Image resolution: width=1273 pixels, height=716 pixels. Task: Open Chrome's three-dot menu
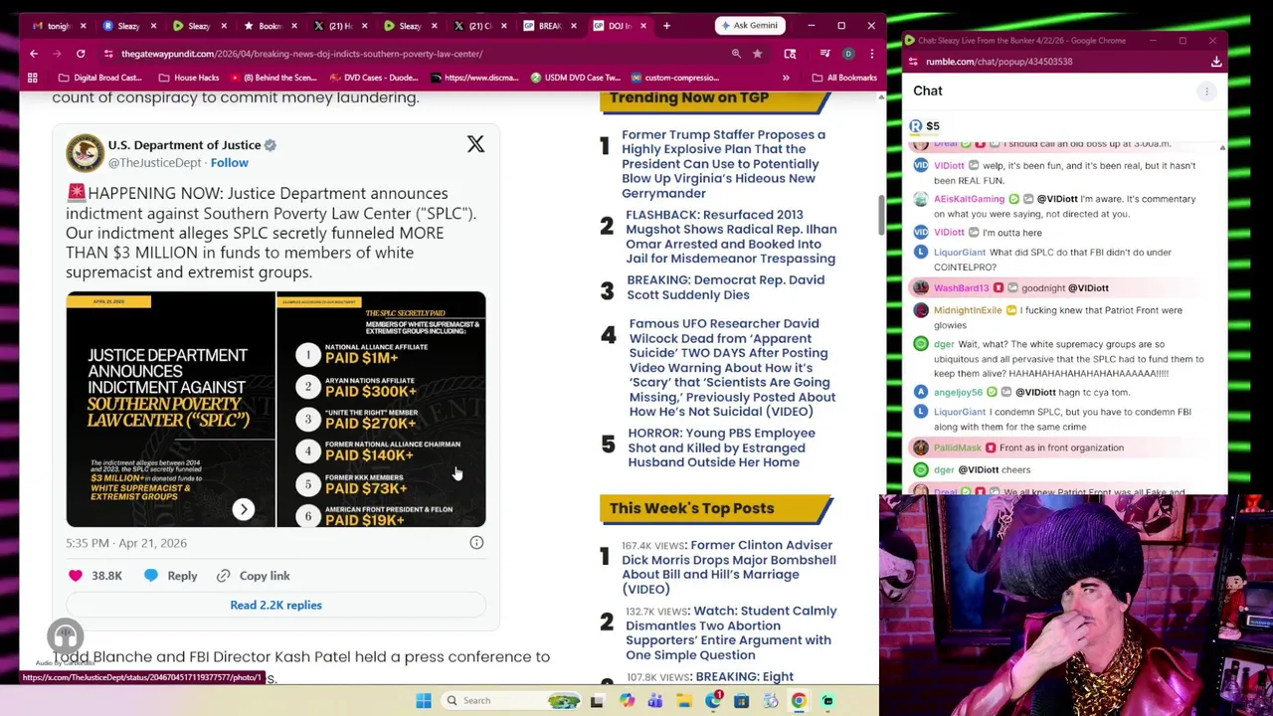coord(871,54)
